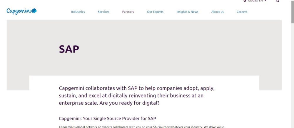Go to Our Experts
Screen dimensions: 294x128
click(x=155, y=12)
